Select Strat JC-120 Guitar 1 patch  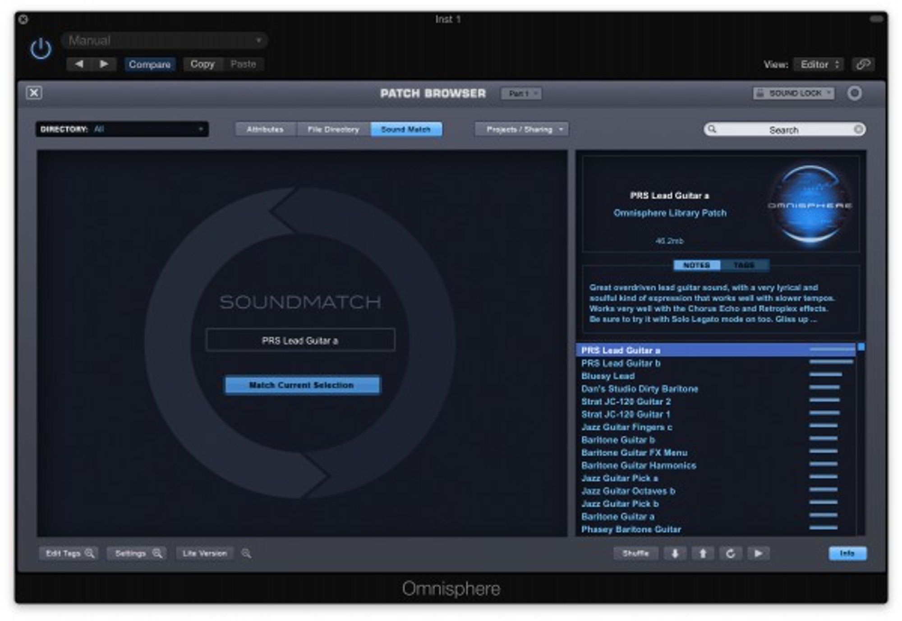[x=716, y=414]
